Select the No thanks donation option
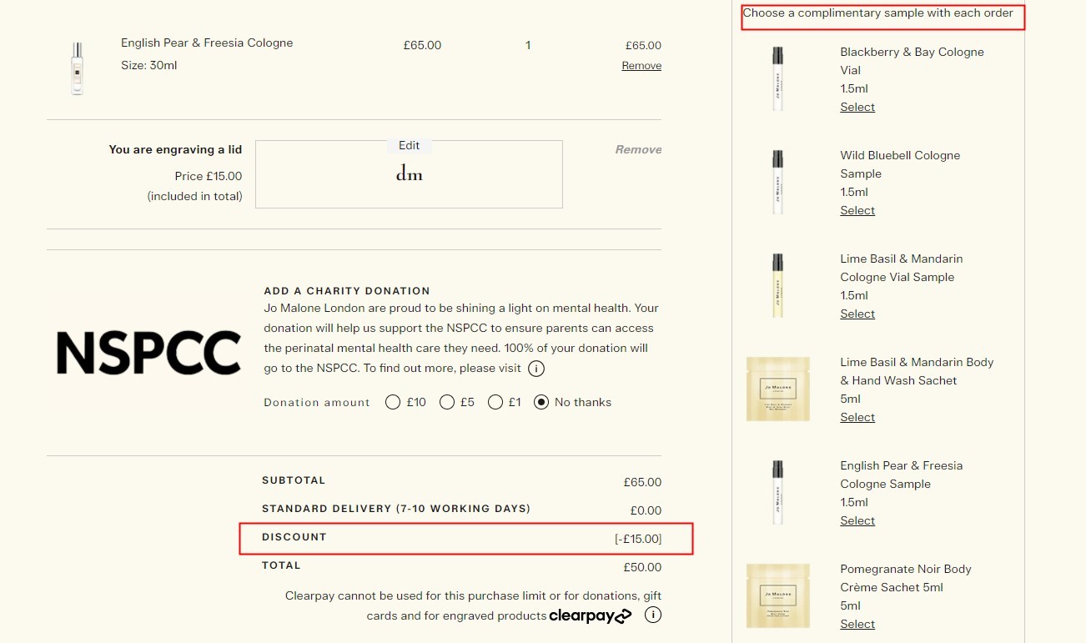 (x=541, y=402)
